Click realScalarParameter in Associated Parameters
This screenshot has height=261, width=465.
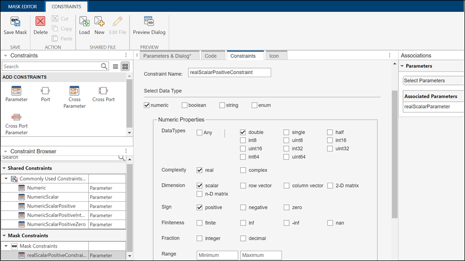tap(433, 107)
